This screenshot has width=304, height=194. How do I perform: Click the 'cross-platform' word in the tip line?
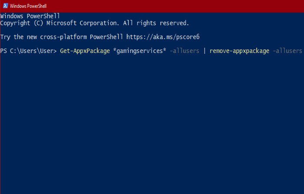(x=64, y=37)
